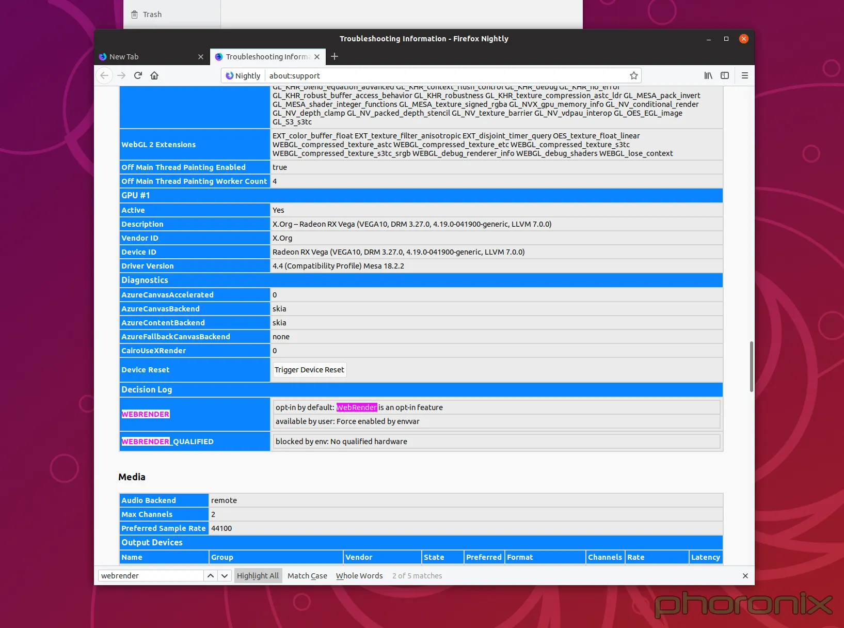This screenshot has height=628, width=844.
Task: Click the find bar search field
Action: 151,575
